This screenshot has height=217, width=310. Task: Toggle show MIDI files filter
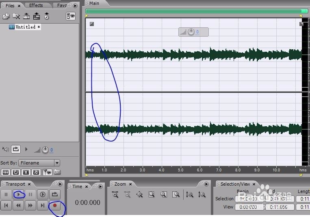[x=36, y=172]
